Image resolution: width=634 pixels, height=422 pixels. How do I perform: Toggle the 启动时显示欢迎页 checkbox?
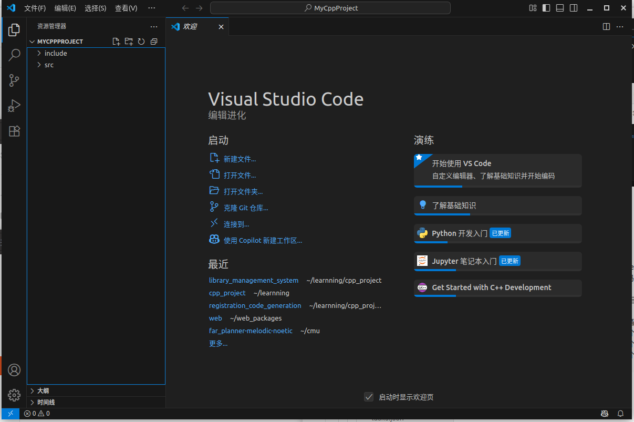pyautogui.click(x=369, y=397)
